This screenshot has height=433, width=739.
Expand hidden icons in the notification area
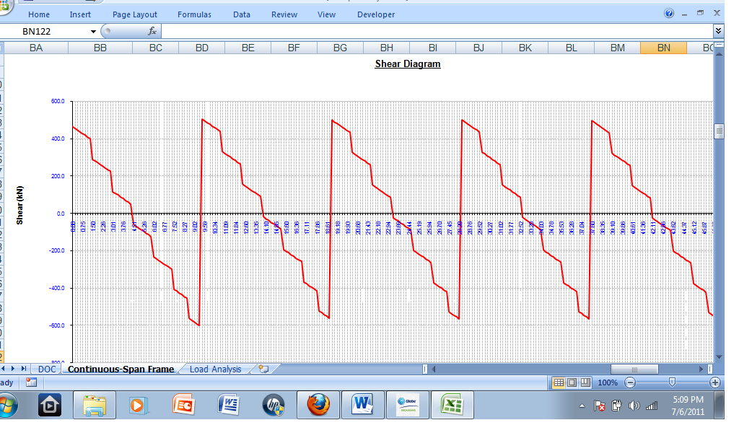(582, 406)
